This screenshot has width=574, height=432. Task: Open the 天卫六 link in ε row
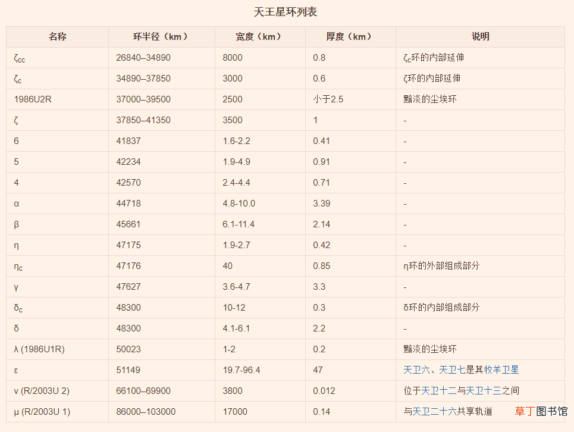(x=416, y=370)
